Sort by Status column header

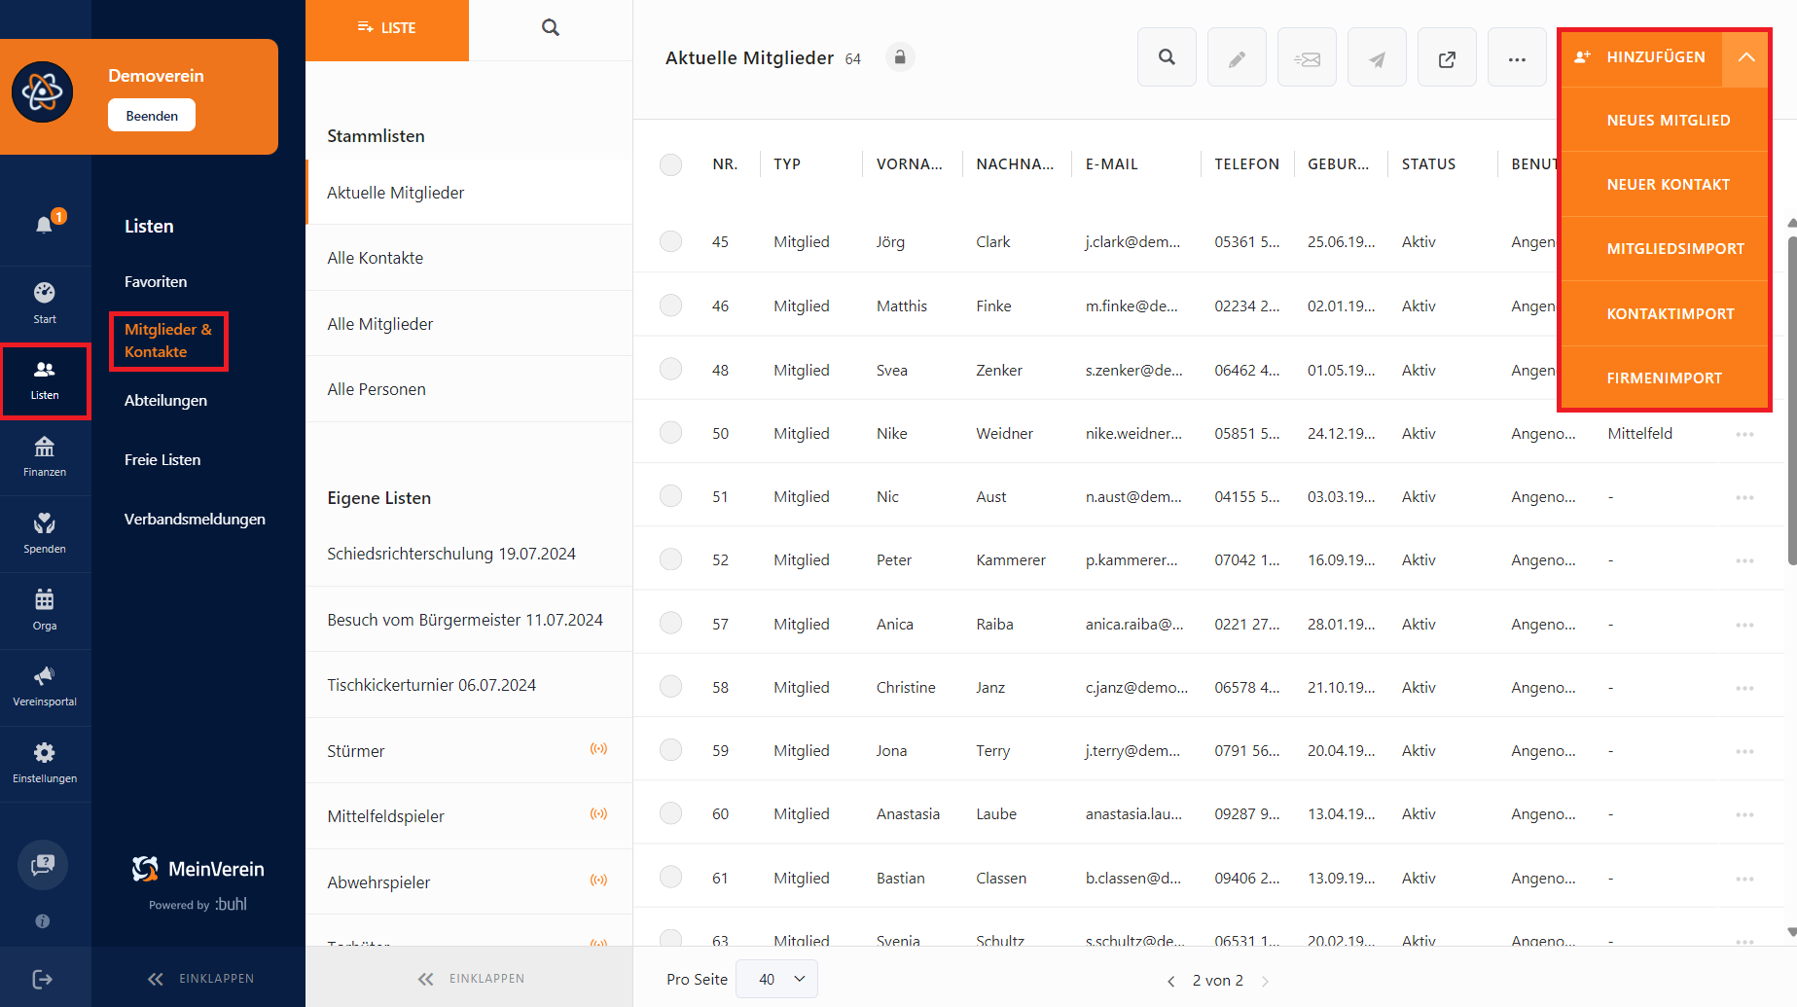click(1428, 164)
